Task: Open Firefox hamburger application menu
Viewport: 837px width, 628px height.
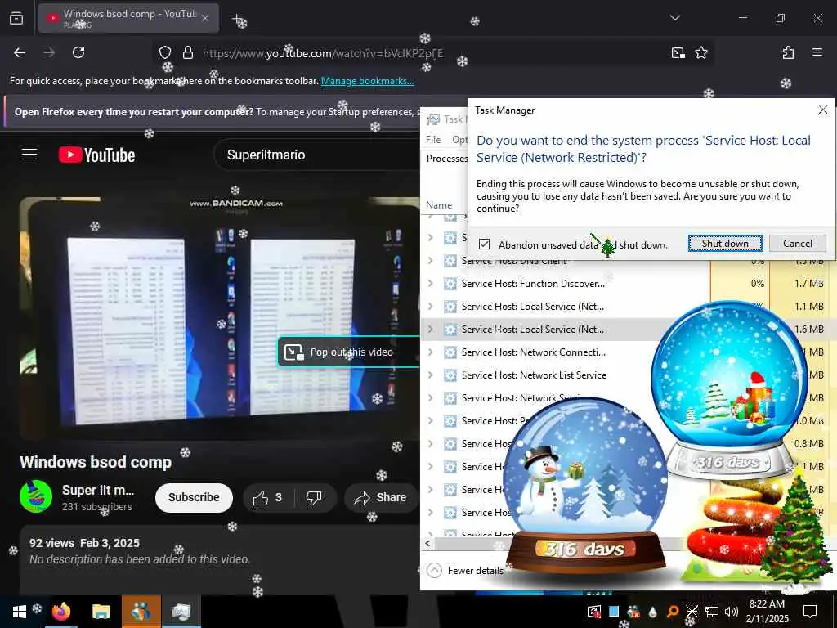Action: (817, 52)
